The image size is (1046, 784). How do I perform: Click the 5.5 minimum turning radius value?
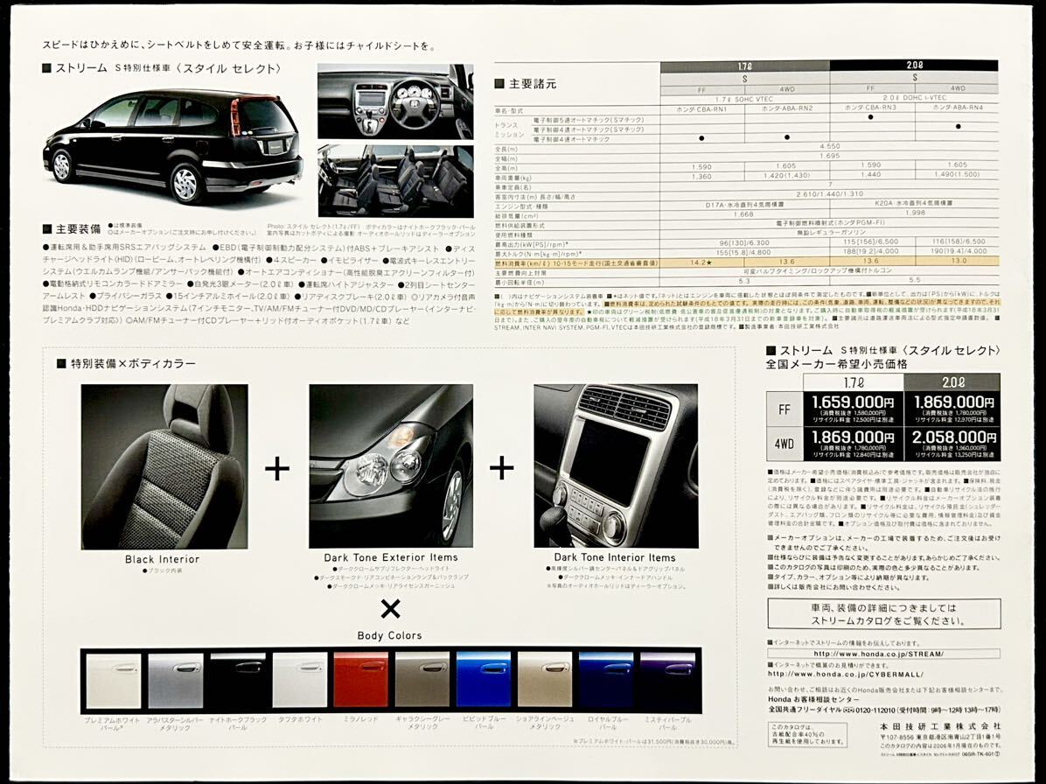pos(915,280)
